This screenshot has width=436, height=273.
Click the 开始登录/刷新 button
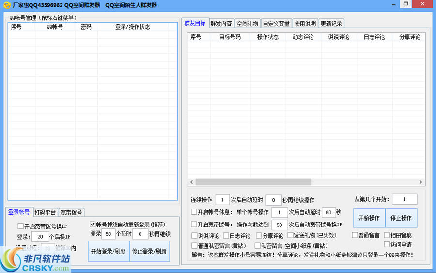coord(109,251)
